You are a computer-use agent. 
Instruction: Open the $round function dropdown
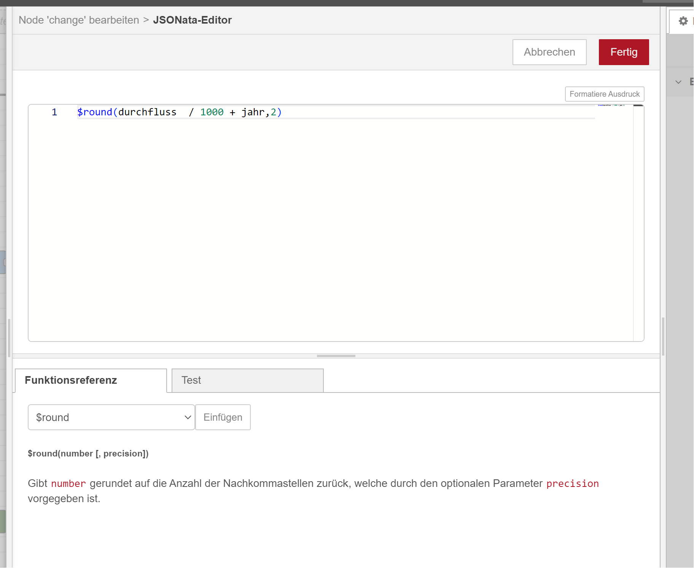pyautogui.click(x=111, y=417)
